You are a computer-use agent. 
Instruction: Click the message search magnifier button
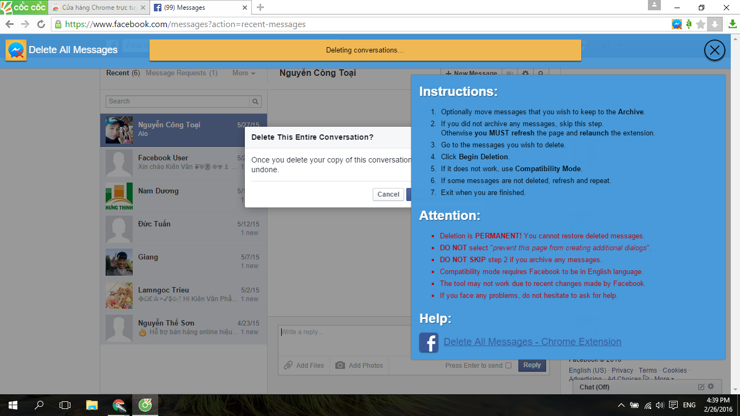256,101
